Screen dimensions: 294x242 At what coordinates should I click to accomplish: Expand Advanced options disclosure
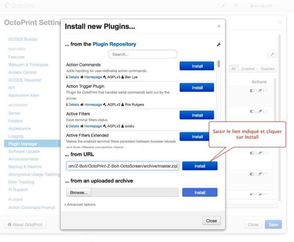tap(80, 204)
